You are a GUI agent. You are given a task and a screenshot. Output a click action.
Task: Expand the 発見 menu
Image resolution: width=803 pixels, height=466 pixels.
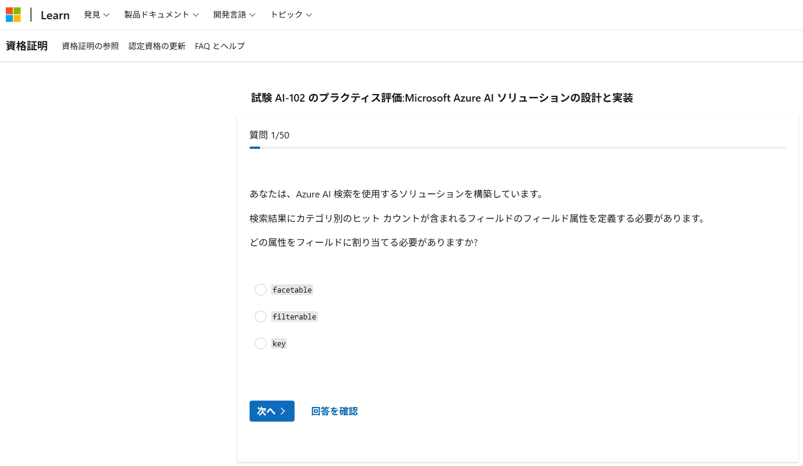pyautogui.click(x=96, y=15)
